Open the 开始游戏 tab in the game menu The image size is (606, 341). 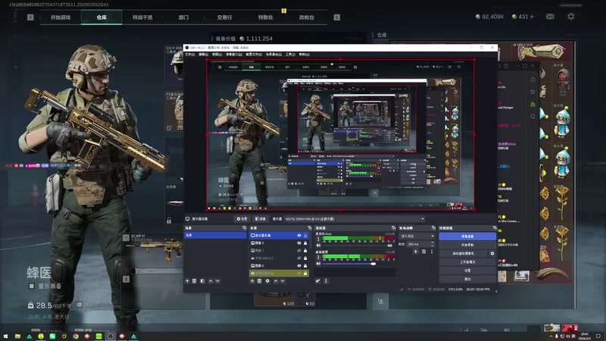pyautogui.click(x=61, y=17)
